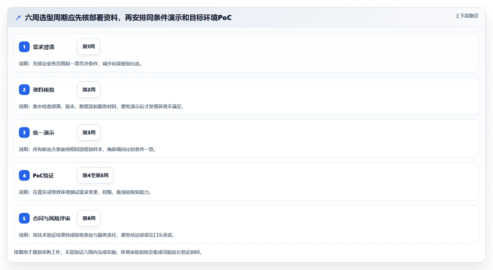Screen dimensions: 493x270
Task: Click description 先锁定业务范围和一票否决条件
Action: click(x=80, y=64)
